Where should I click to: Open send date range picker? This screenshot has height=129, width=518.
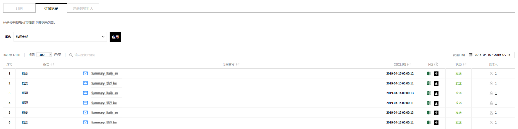pyautogui.click(x=492, y=55)
